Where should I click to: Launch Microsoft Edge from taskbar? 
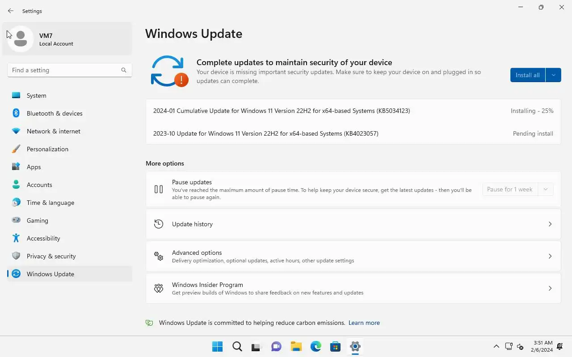tap(316, 346)
